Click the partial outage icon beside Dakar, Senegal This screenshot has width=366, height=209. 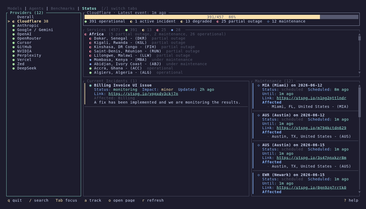coord(90,38)
